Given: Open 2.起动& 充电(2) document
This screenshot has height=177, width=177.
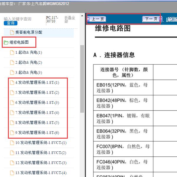Looking at the screenshot, I should (29, 63).
